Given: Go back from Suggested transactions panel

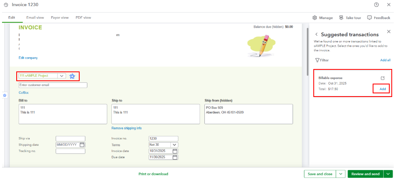Looking at the screenshot, I should [317, 35].
